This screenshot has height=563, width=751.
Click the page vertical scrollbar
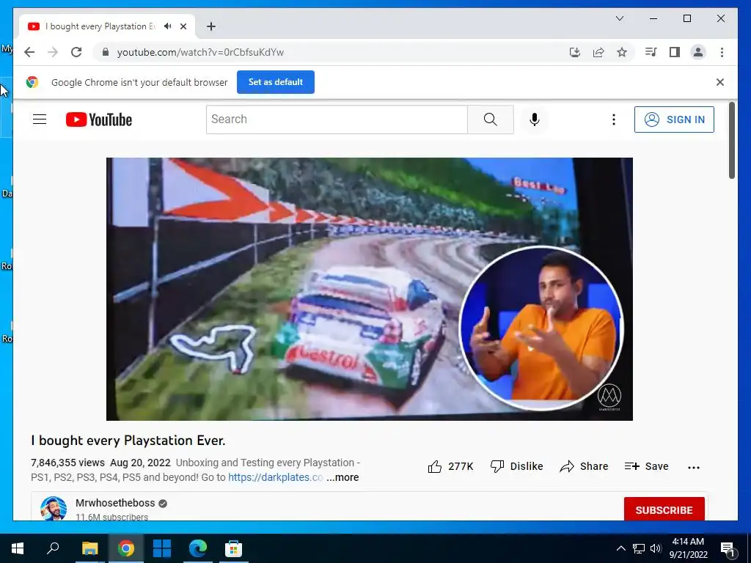click(x=731, y=140)
